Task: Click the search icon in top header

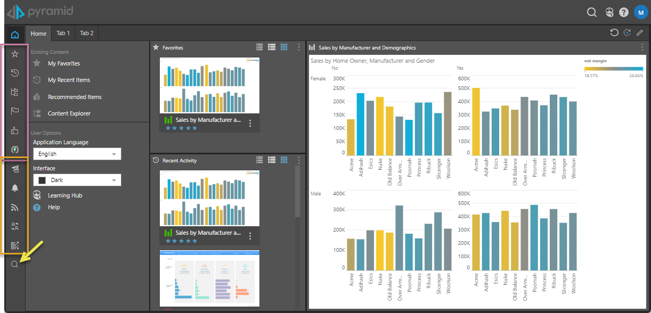Action: 592,12
